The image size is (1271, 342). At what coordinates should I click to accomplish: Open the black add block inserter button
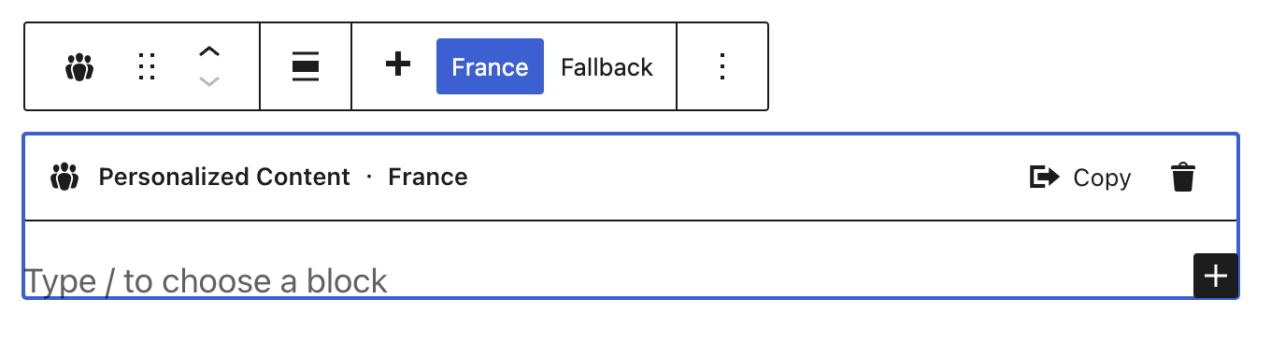pos(1216,276)
